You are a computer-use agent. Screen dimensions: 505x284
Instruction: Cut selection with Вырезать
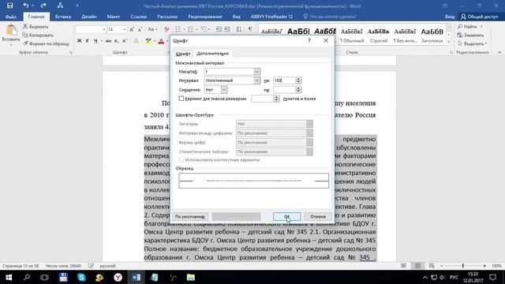[36, 27]
